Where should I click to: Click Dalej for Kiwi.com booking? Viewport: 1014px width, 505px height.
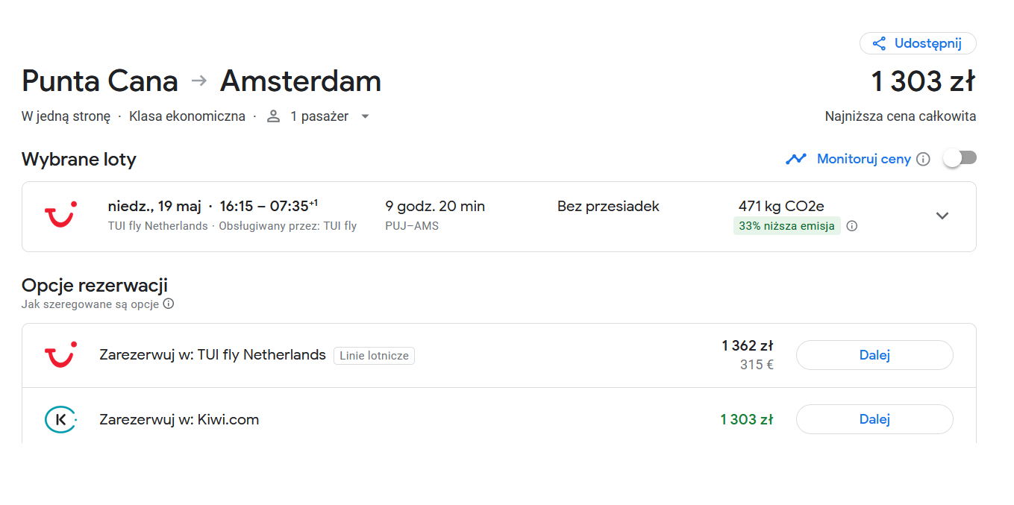pos(874,419)
